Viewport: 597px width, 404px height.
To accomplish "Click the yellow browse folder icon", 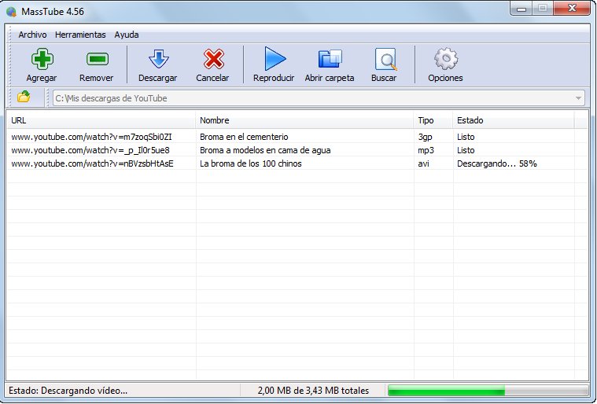I will 24,97.
